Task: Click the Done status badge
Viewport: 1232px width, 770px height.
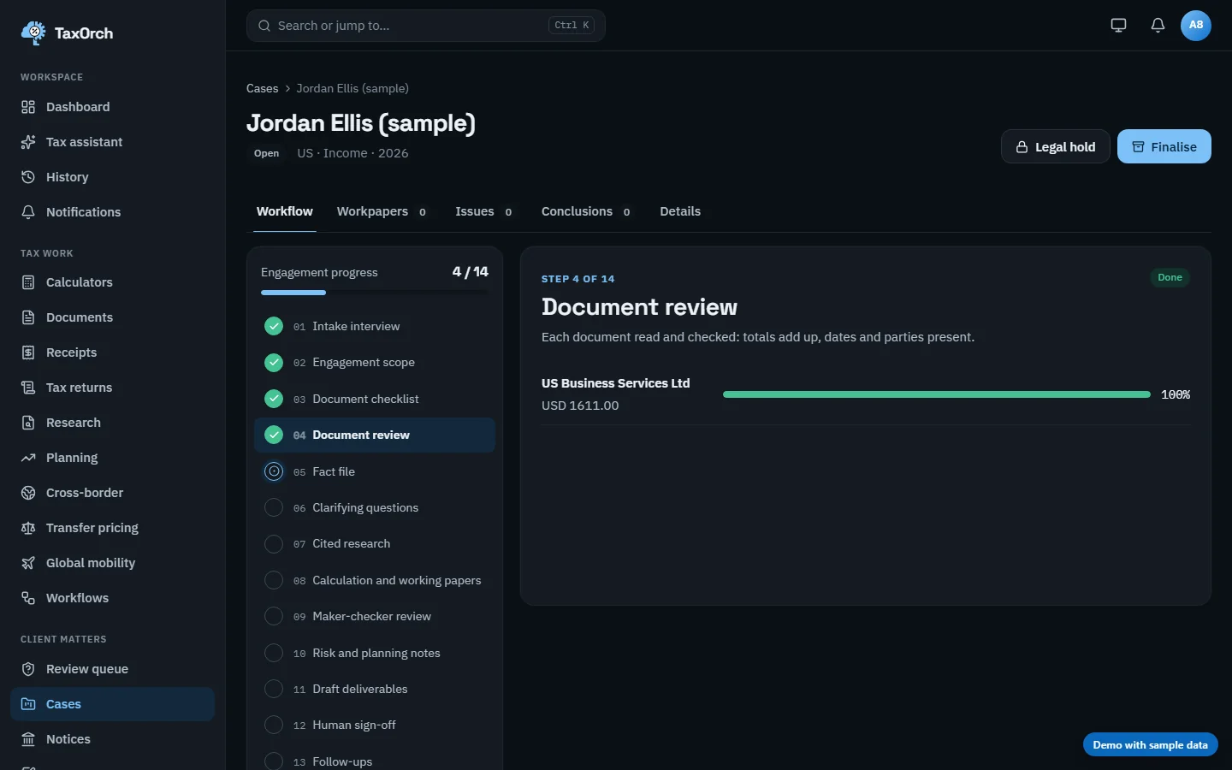Action: pyautogui.click(x=1170, y=277)
